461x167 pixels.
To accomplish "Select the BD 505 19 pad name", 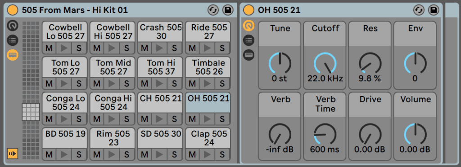I will [65, 138].
